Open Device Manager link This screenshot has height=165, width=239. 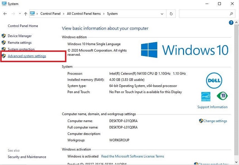[x=20, y=36]
